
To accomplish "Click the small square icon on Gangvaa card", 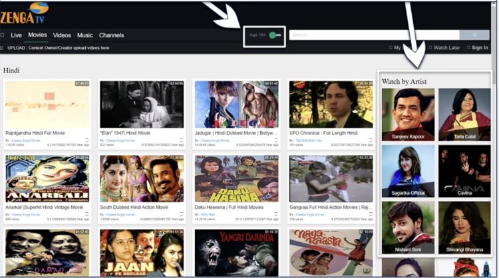I will pos(371,214).
